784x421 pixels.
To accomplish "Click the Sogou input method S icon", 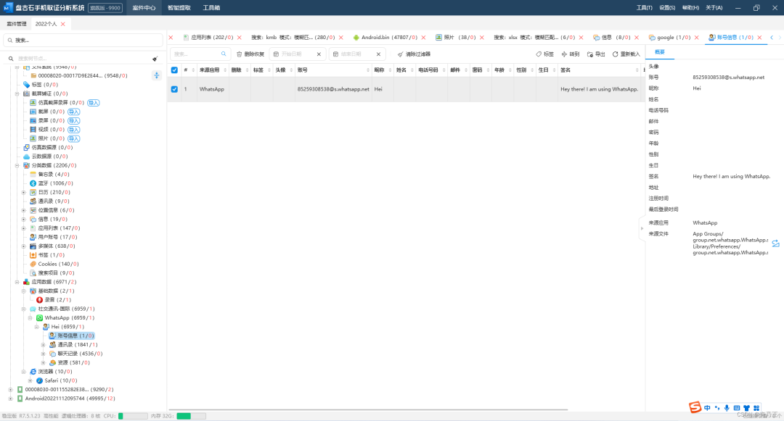I will click(x=695, y=407).
